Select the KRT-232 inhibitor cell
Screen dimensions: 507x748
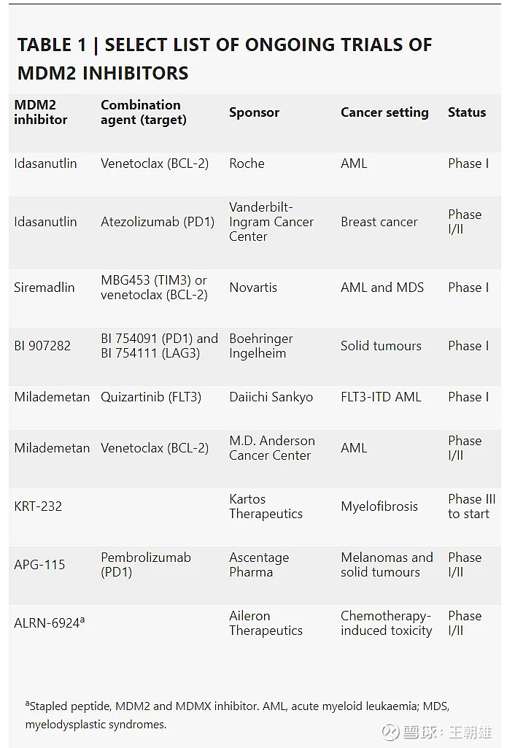pyautogui.click(x=38, y=506)
